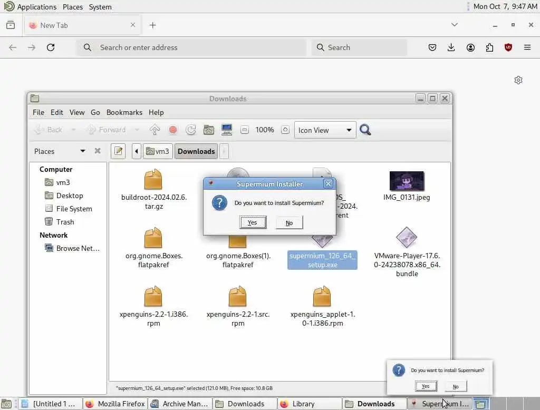Go up to parent folder icon
Viewport: 540px width, 410px height.
pos(155,130)
